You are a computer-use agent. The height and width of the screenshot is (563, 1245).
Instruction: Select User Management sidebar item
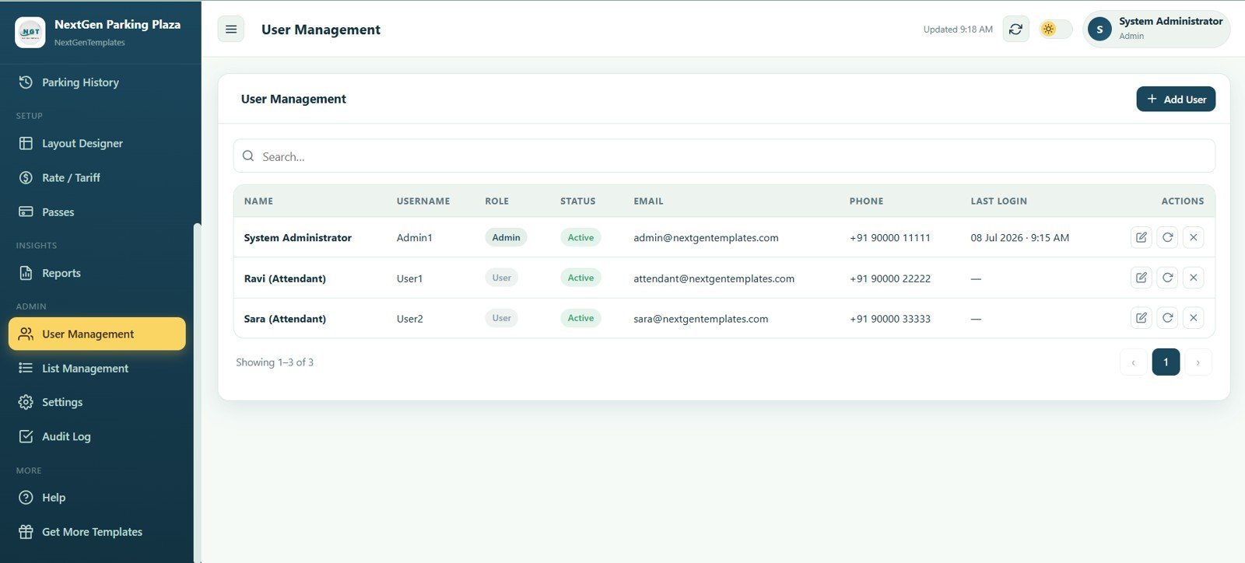coord(96,334)
